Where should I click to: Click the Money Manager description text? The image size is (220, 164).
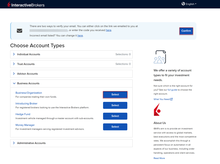pyautogui.click(x=50, y=129)
